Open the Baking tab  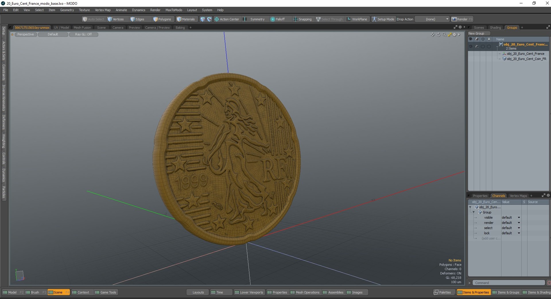pyautogui.click(x=180, y=28)
